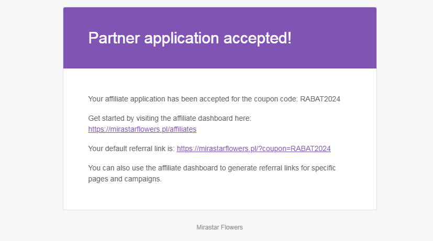This screenshot has height=241, width=433.
Task: Click the Mirastar Flowers footer text
Action: click(x=219, y=227)
